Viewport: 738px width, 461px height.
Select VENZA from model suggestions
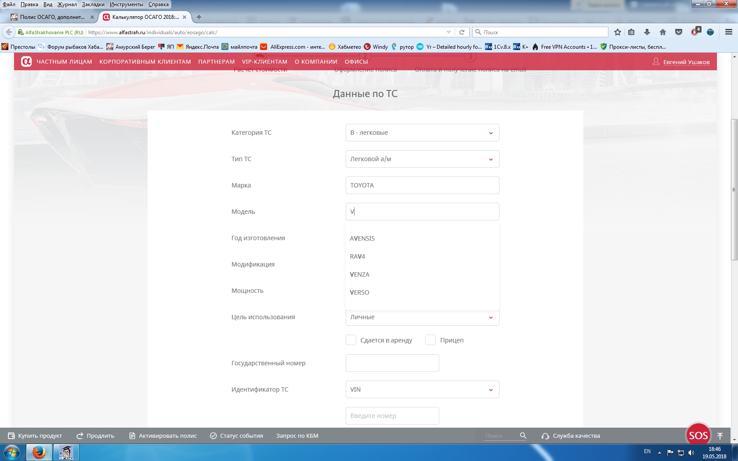click(x=360, y=274)
